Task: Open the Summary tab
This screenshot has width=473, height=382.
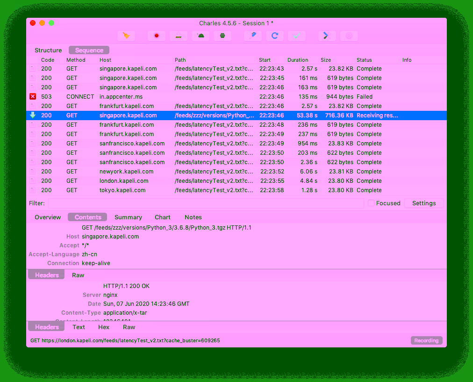Action: 128,217
